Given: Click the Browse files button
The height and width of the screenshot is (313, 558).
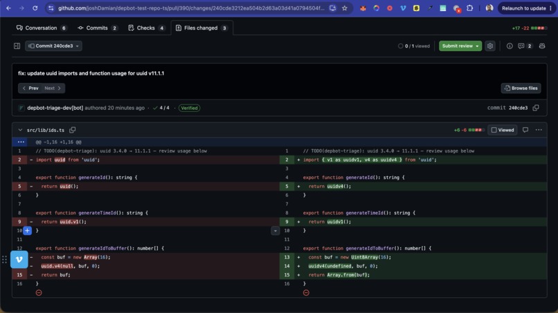Looking at the screenshot, I should tap(521, 88).
